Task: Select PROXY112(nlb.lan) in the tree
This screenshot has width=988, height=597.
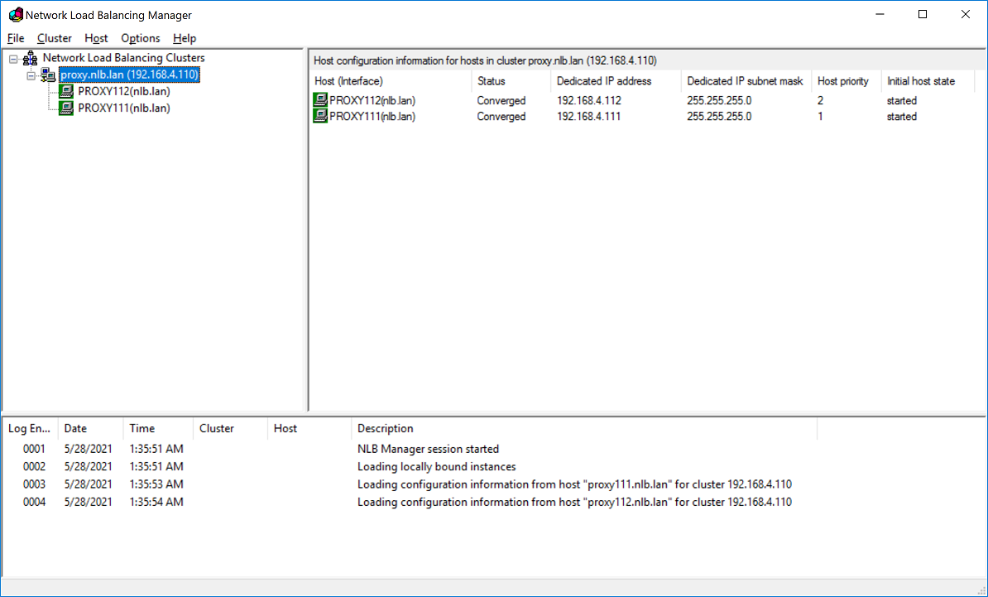Action: point(124,91)
